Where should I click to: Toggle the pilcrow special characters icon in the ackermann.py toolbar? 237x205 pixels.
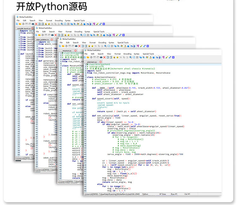164,57
